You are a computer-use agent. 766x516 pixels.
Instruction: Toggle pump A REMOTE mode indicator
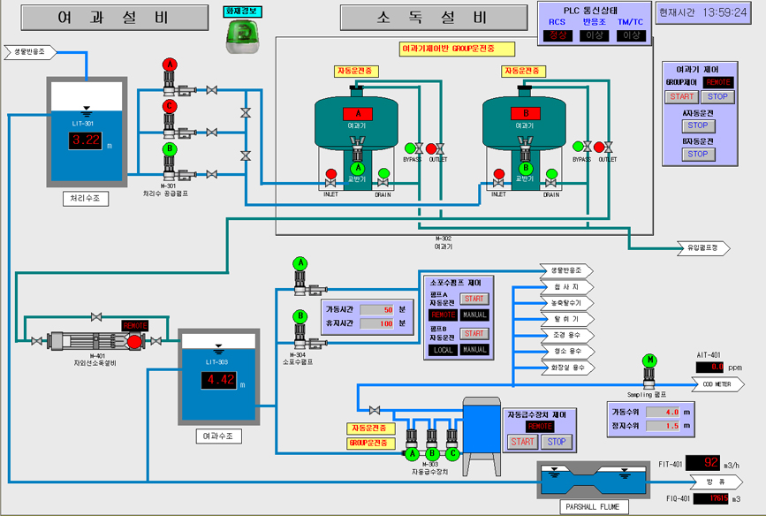pyautogui.click(x=442, y=315)
